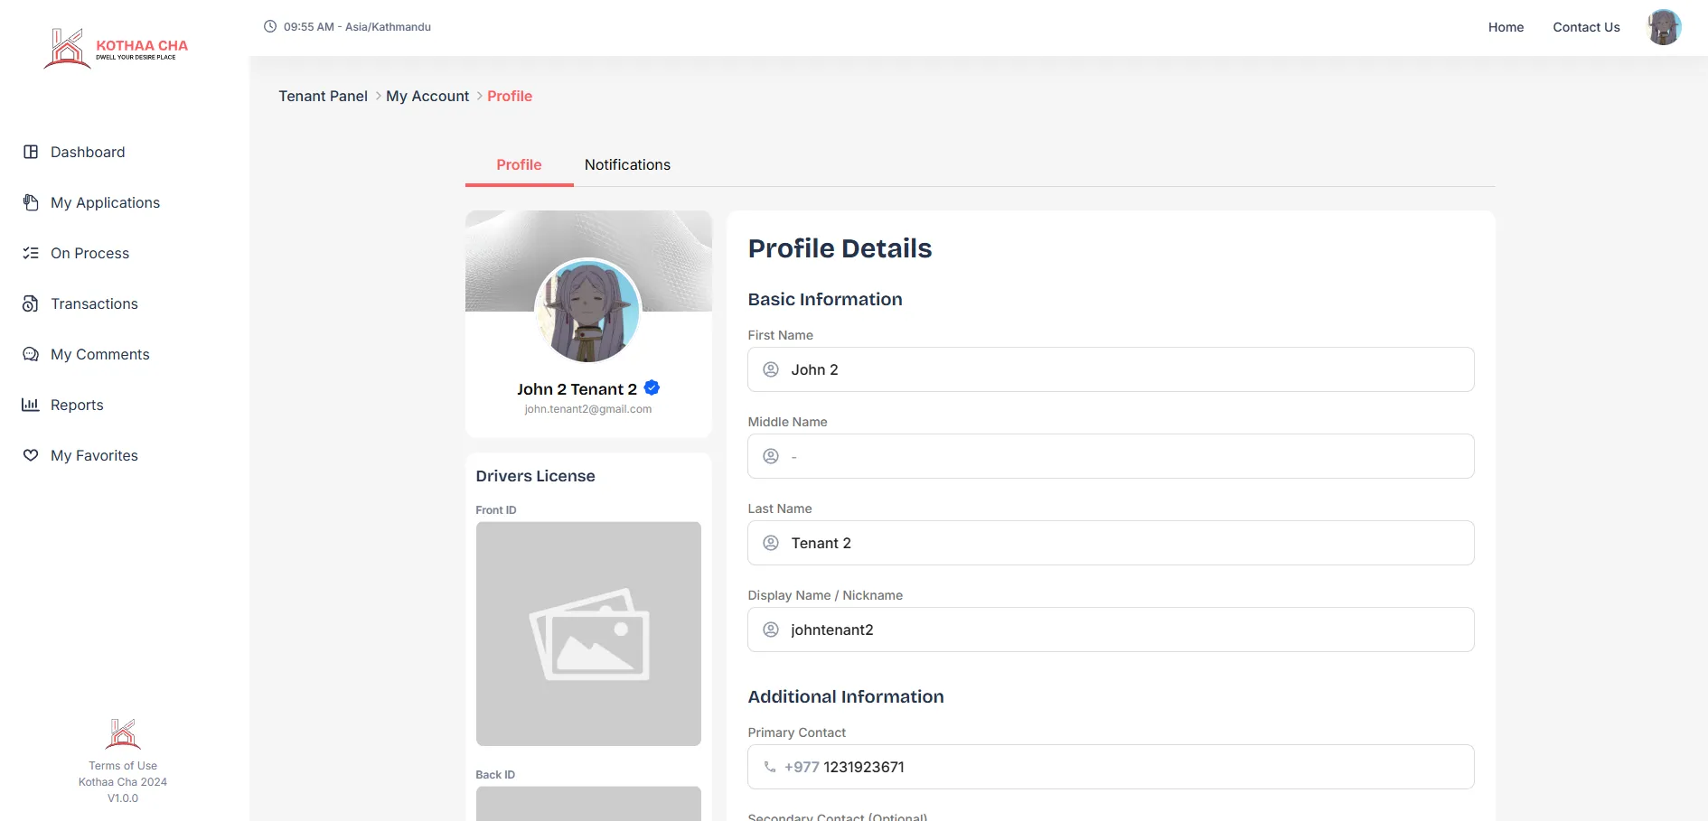Click the Home link in the top bar
The height and width of the screenshot is (821, 1708).
pos(1506,27)
